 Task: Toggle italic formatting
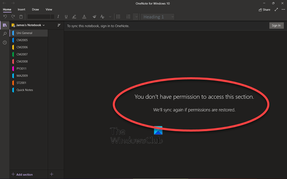pyautogui.click(x=58, y=17)
